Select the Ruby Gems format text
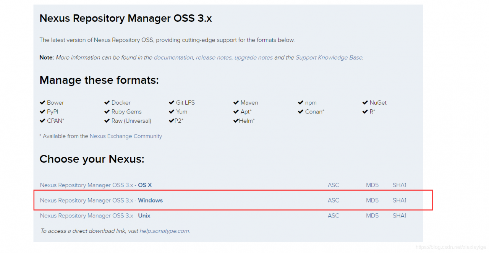The image size is (489, 253). coord(126,112)
